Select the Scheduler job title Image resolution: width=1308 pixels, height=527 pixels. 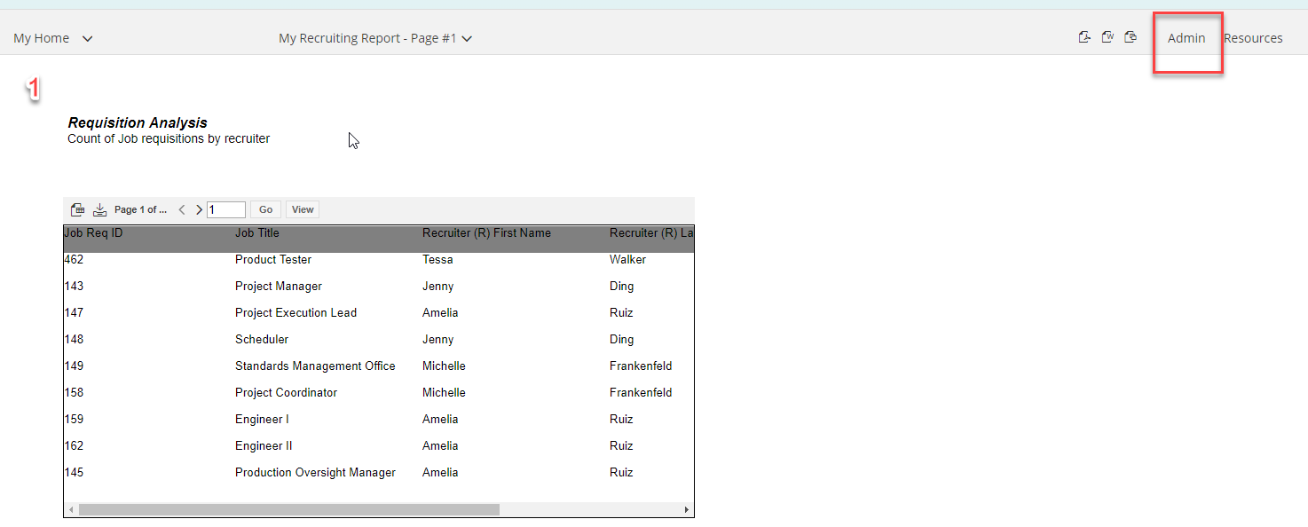point(262,340)
